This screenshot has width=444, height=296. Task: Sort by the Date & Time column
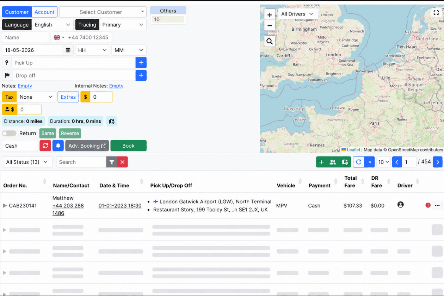click(x=142, y=181)
